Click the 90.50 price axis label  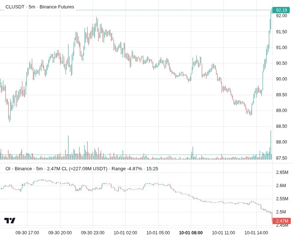(x=282, y=63)
